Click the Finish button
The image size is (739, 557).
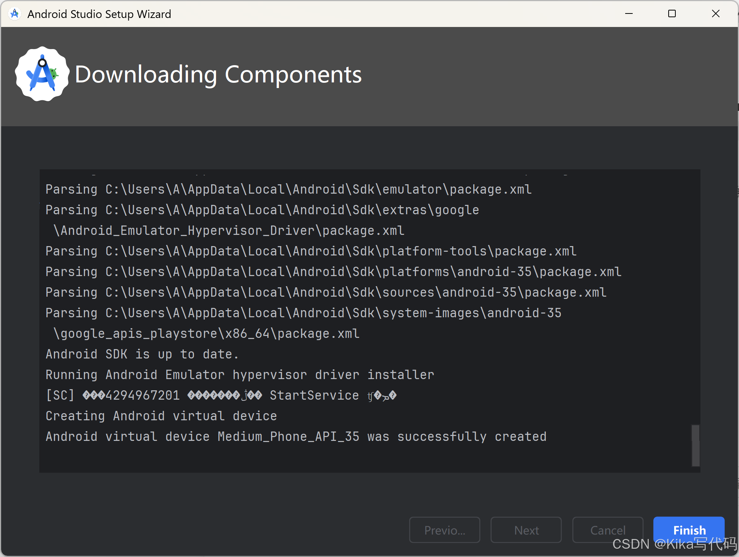click(689, 530)
